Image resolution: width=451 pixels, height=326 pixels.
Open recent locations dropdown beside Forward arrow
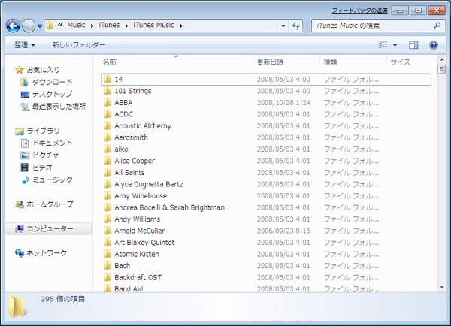click(40, 26)
